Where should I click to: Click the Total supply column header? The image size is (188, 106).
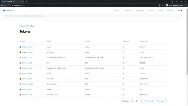coord(144,42)
